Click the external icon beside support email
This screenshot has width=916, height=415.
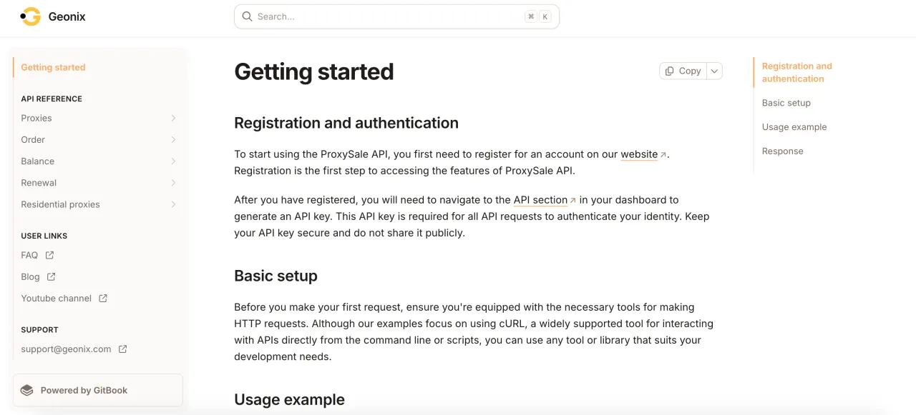click(x=122, y=349)
